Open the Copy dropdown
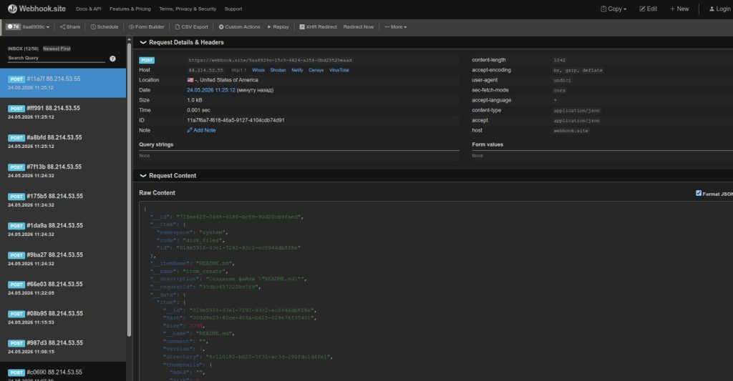The width and height of the screenshot is (733, 381). [613, 9]
